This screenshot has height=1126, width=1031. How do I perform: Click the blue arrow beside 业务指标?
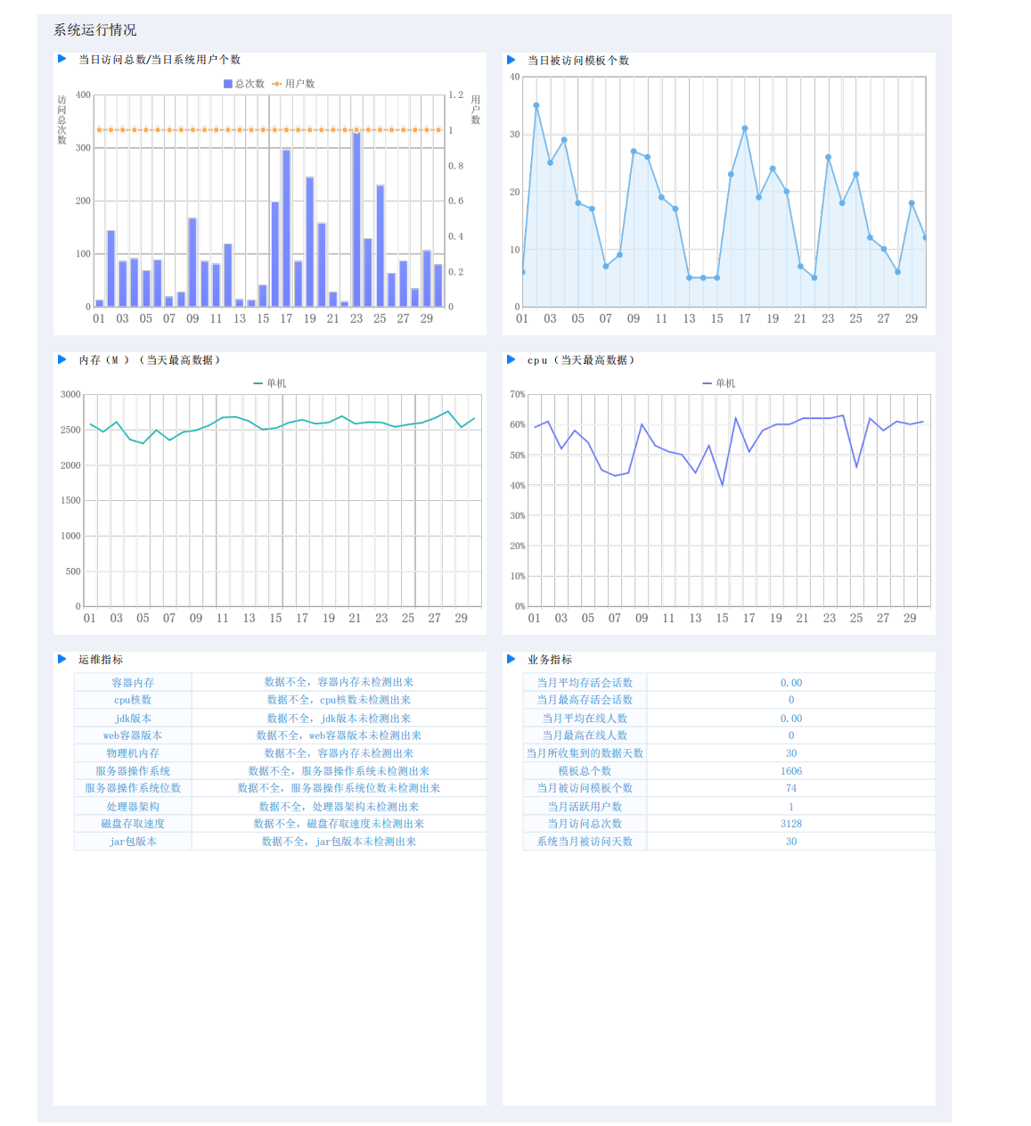click(x=511, y=659)
